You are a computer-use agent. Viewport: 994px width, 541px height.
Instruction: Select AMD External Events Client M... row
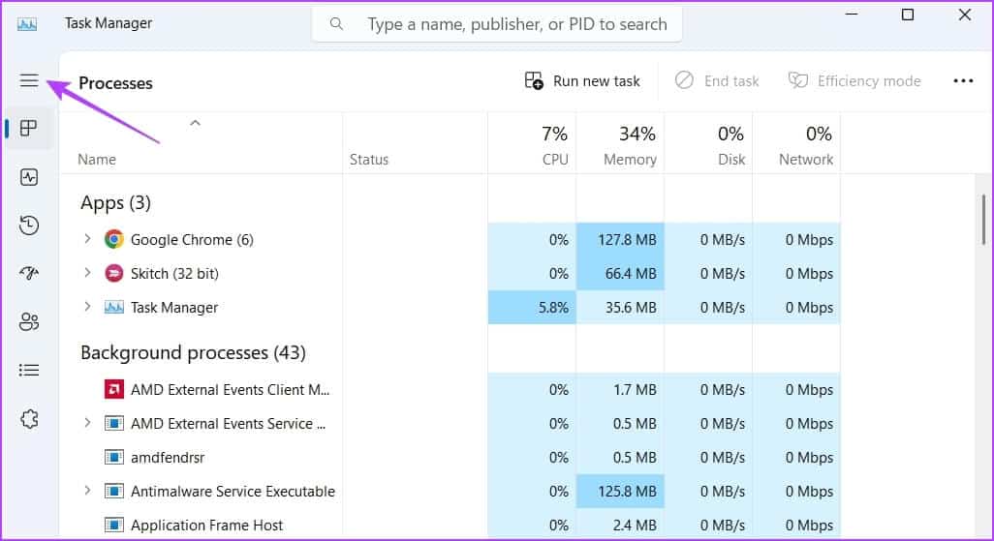click(450, 390)
